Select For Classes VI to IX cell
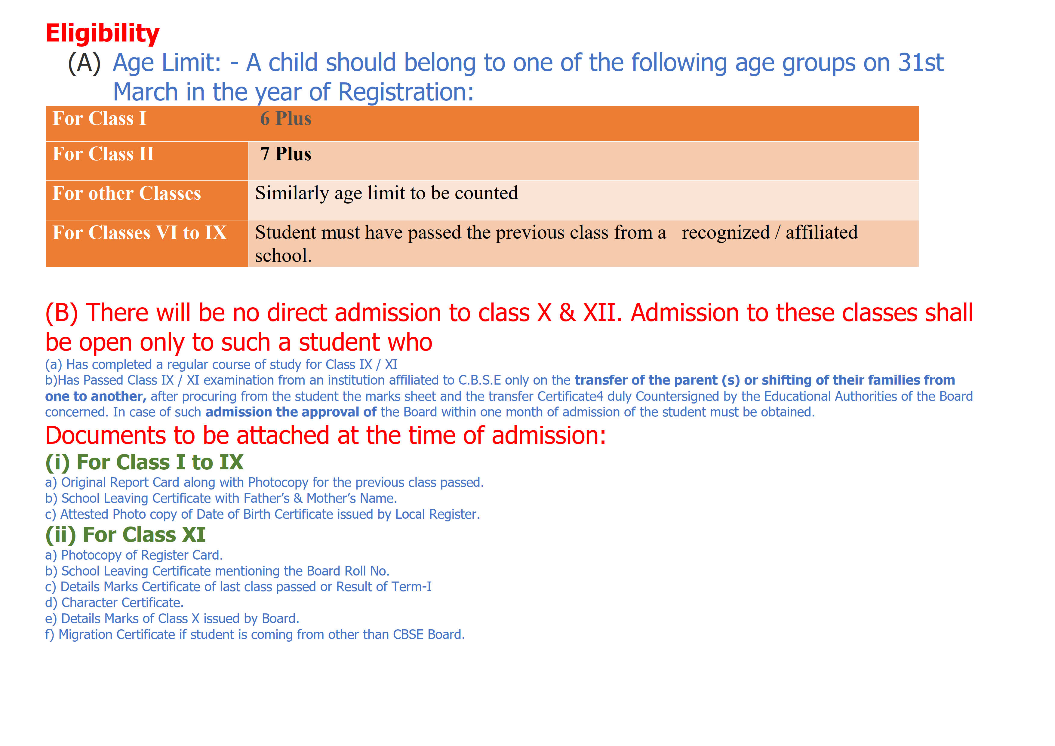1055x746 pixels. pos(146,244)
